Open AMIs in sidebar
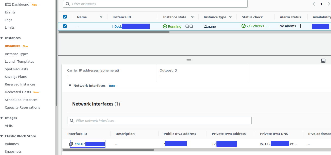 pos(9,126)
